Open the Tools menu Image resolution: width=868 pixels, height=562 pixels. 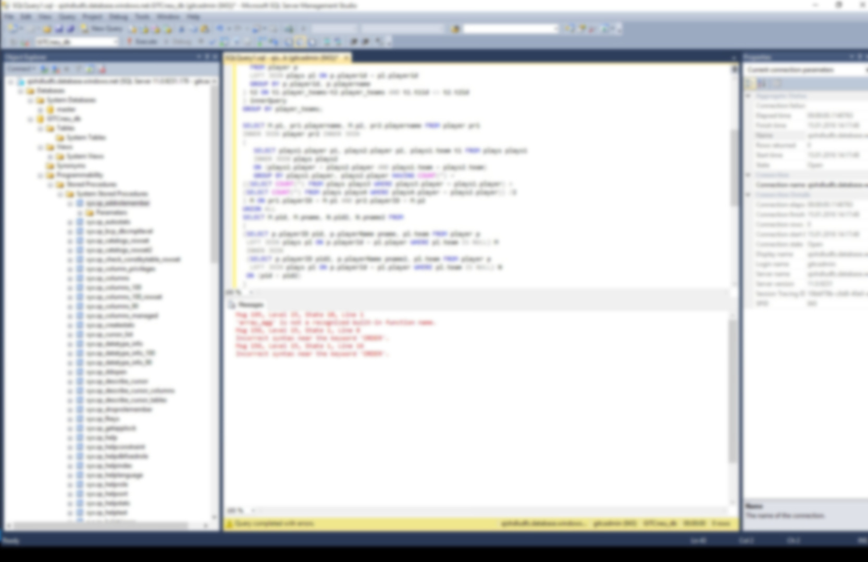(142, 17)
